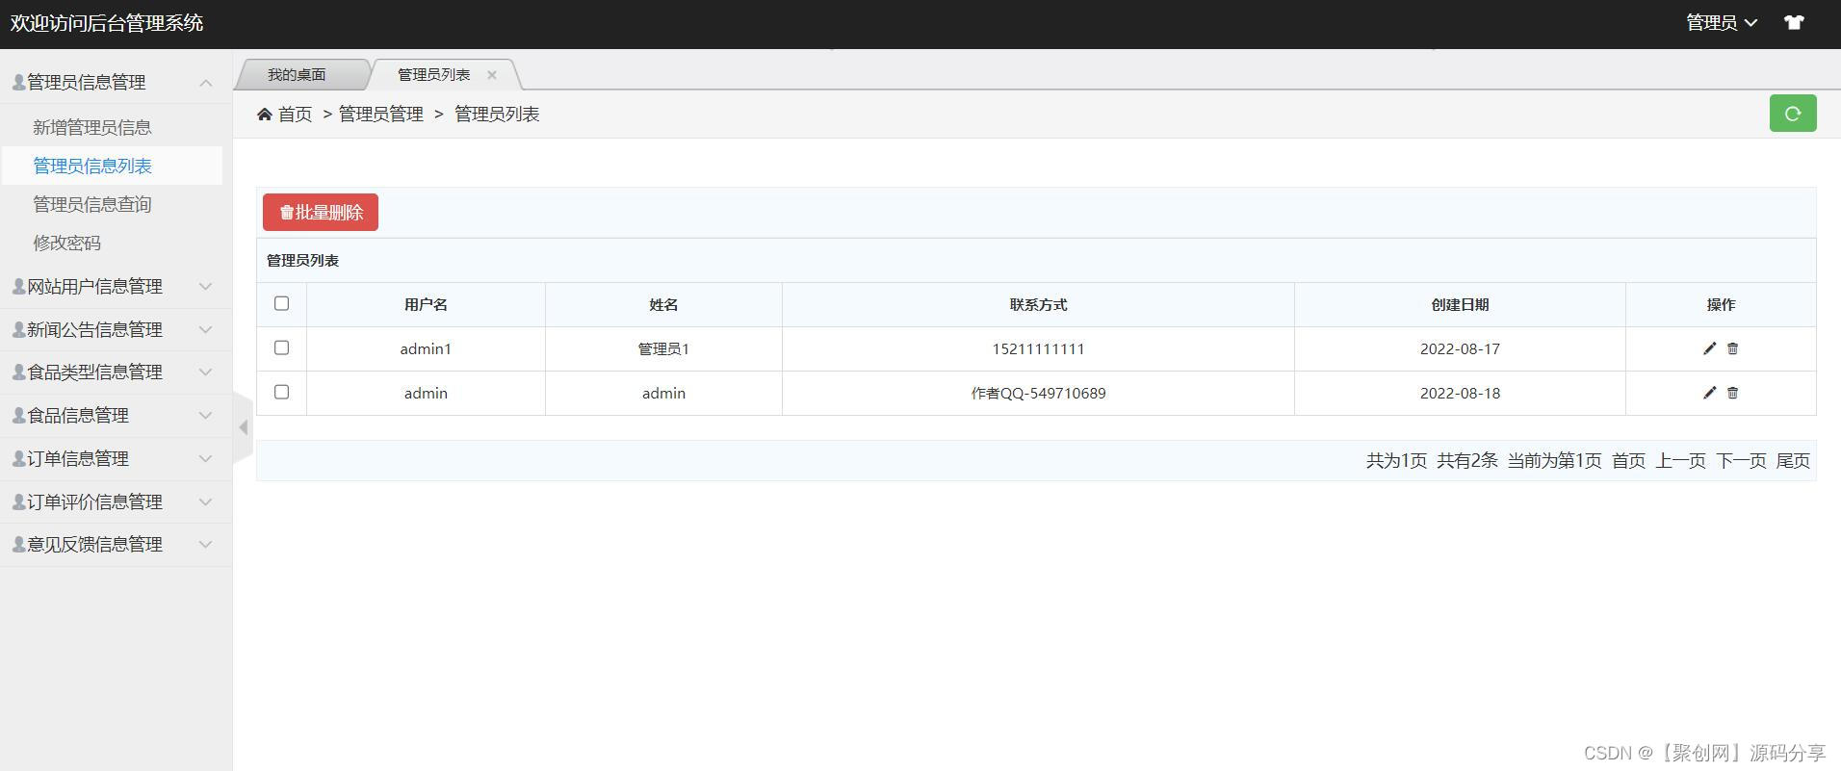The height and width of the screenshot is (771, 1841).
Task: Click 下一页 pagination link
Action: 1742,461
